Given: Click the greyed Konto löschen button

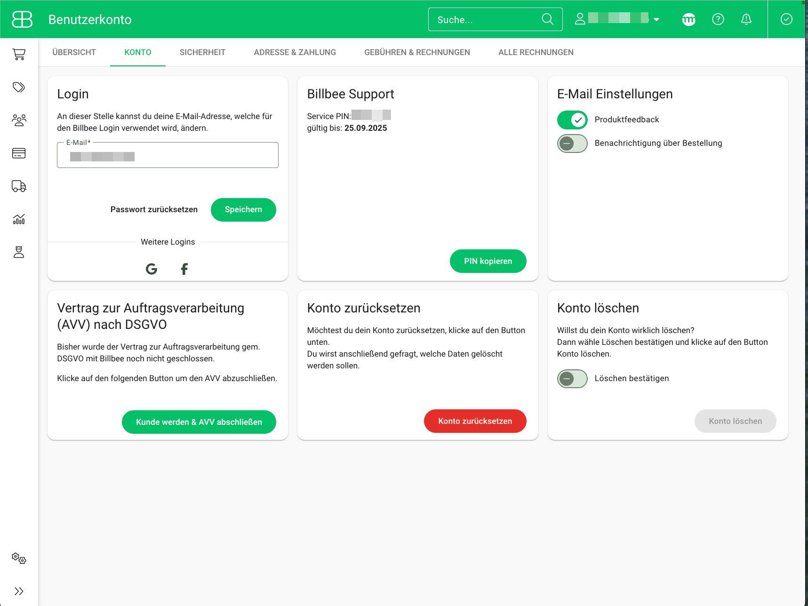Looking at the screenshot, I should pyautogui.click(x=736, y=421).
